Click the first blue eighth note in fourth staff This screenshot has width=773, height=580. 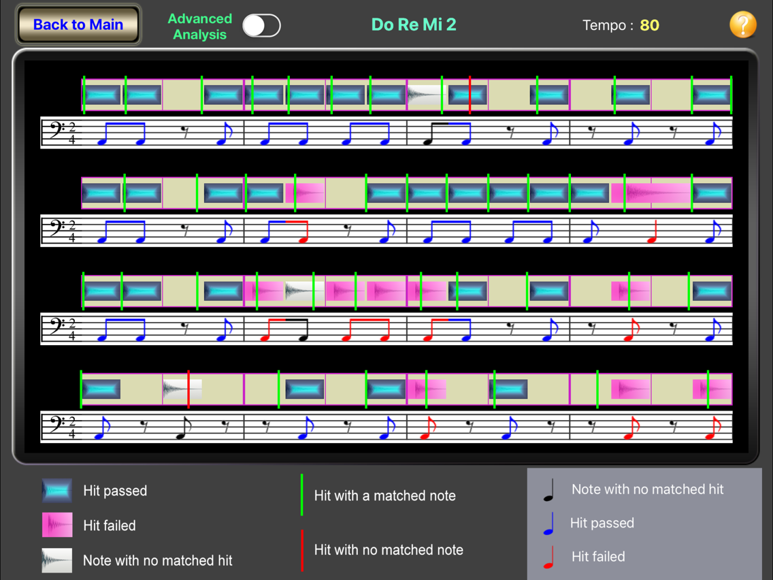coord(103,427)
